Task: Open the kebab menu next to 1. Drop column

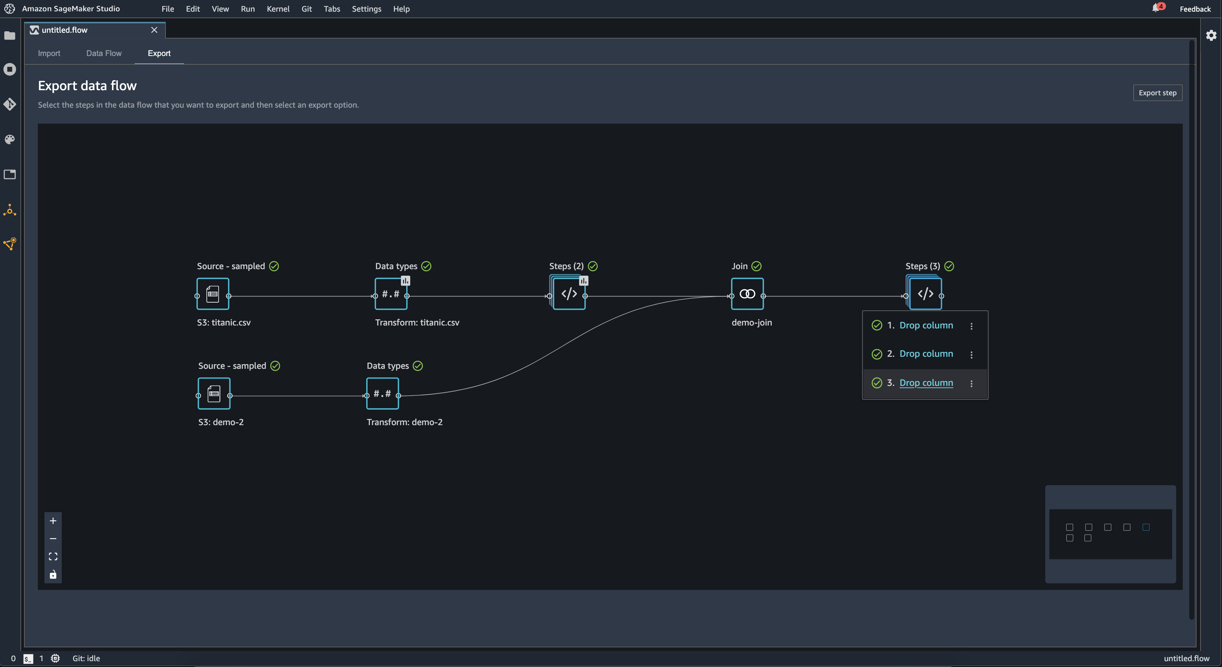Action: [971, 325]
